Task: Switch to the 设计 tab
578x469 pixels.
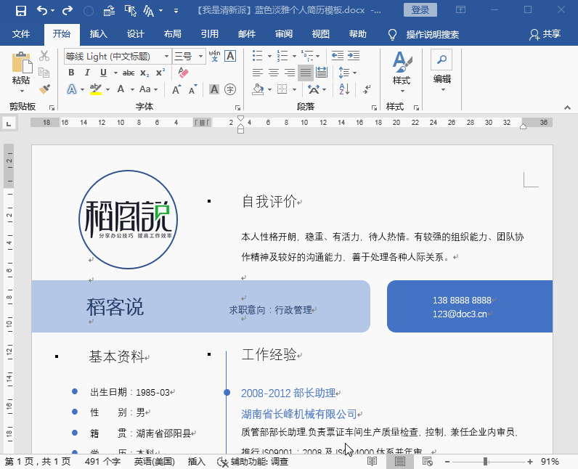Action: tap(135, 34)
